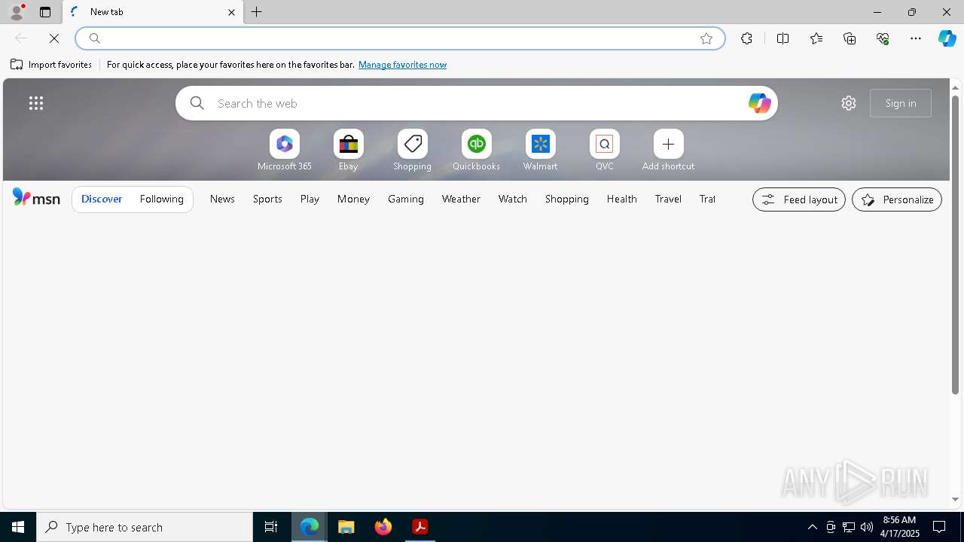Open the Weather category

coord(461,199)
